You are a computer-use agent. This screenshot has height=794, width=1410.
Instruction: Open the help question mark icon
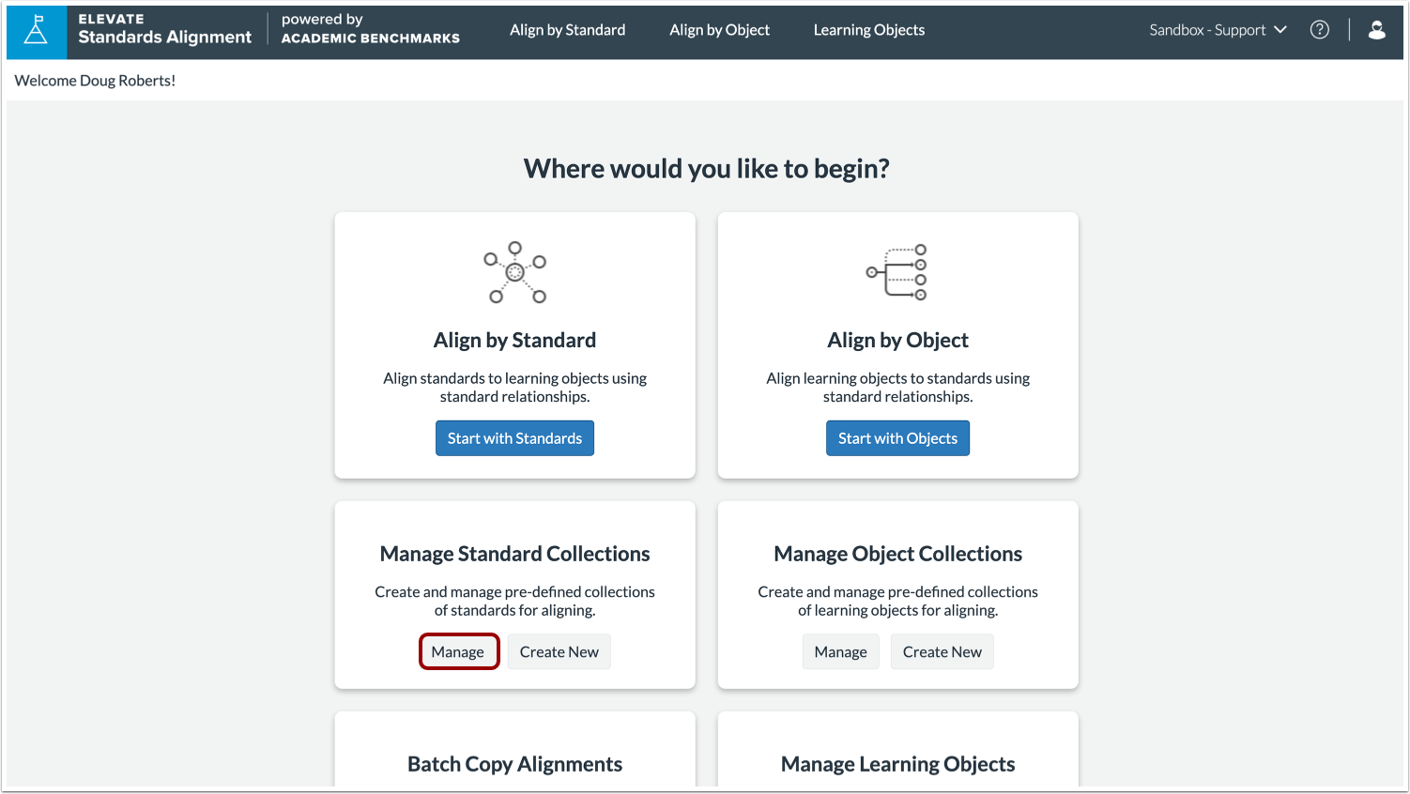[x=1320, y=29]
